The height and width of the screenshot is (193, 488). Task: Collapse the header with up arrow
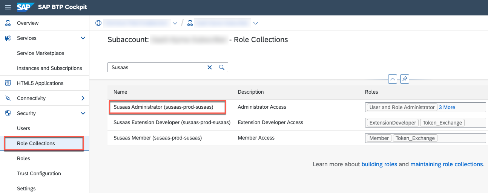(x=393, y=79)
